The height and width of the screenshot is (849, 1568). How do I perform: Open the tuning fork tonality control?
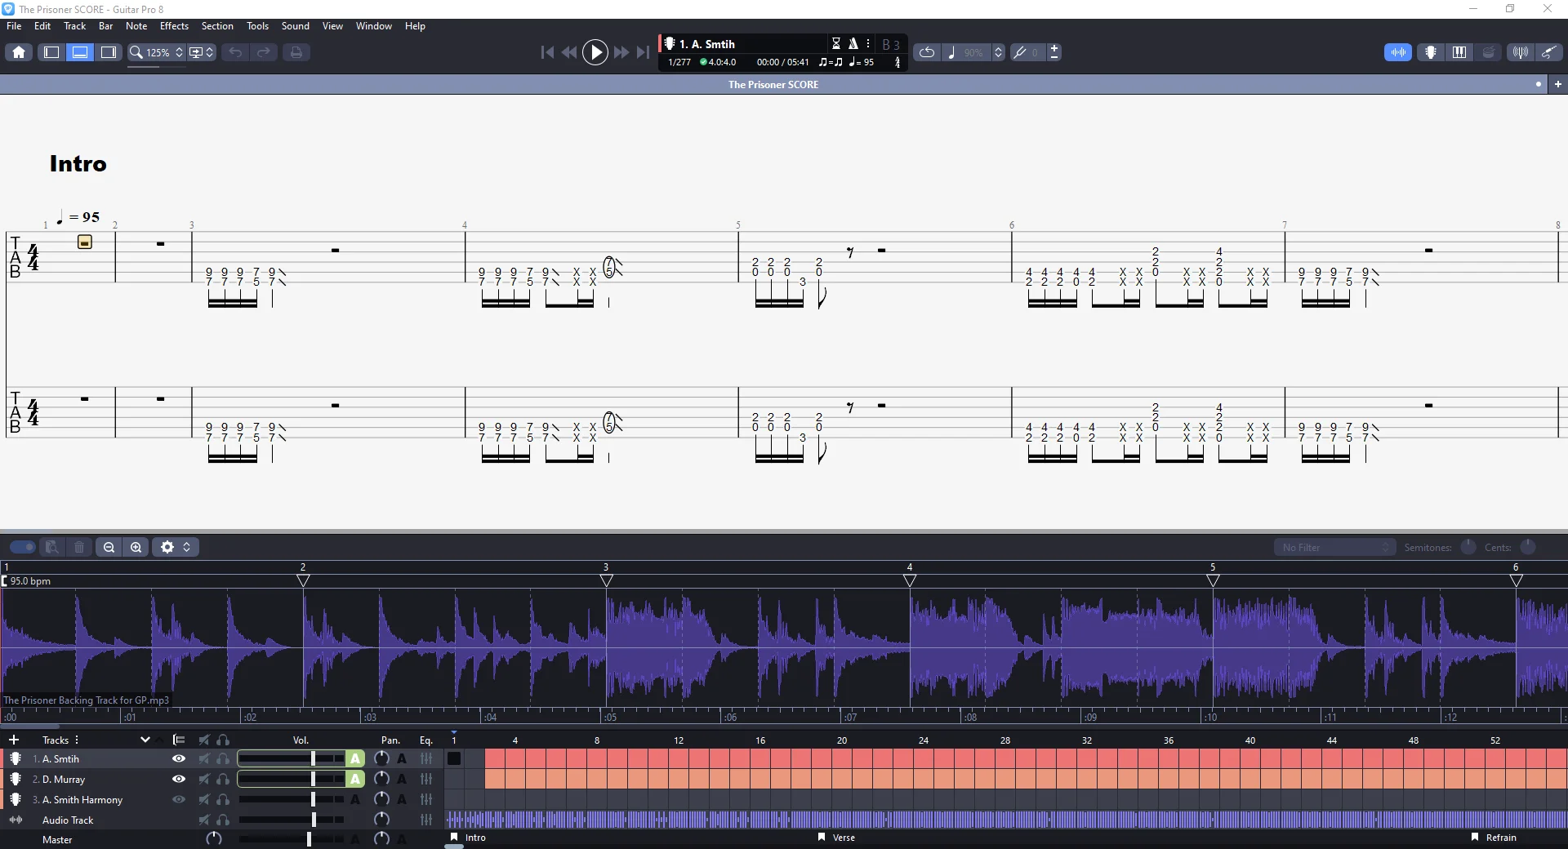click(x=1020, y=52)
